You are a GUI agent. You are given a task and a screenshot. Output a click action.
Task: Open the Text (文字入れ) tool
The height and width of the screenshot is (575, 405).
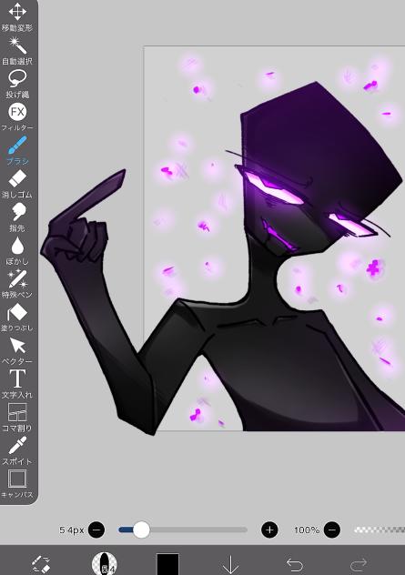pos(17,384)
